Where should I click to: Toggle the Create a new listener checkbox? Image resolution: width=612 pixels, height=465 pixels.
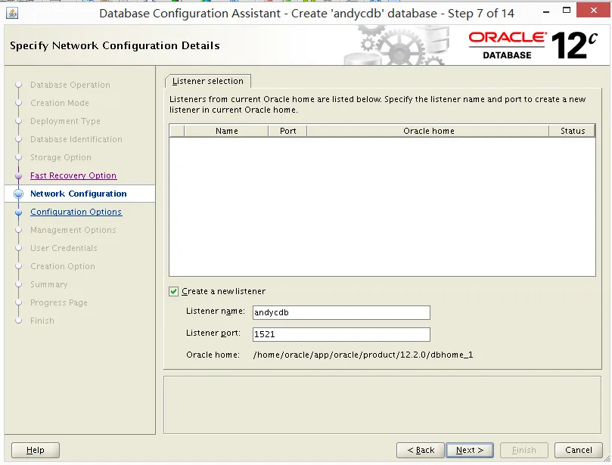pyautogui.click(x=174, y=291)
